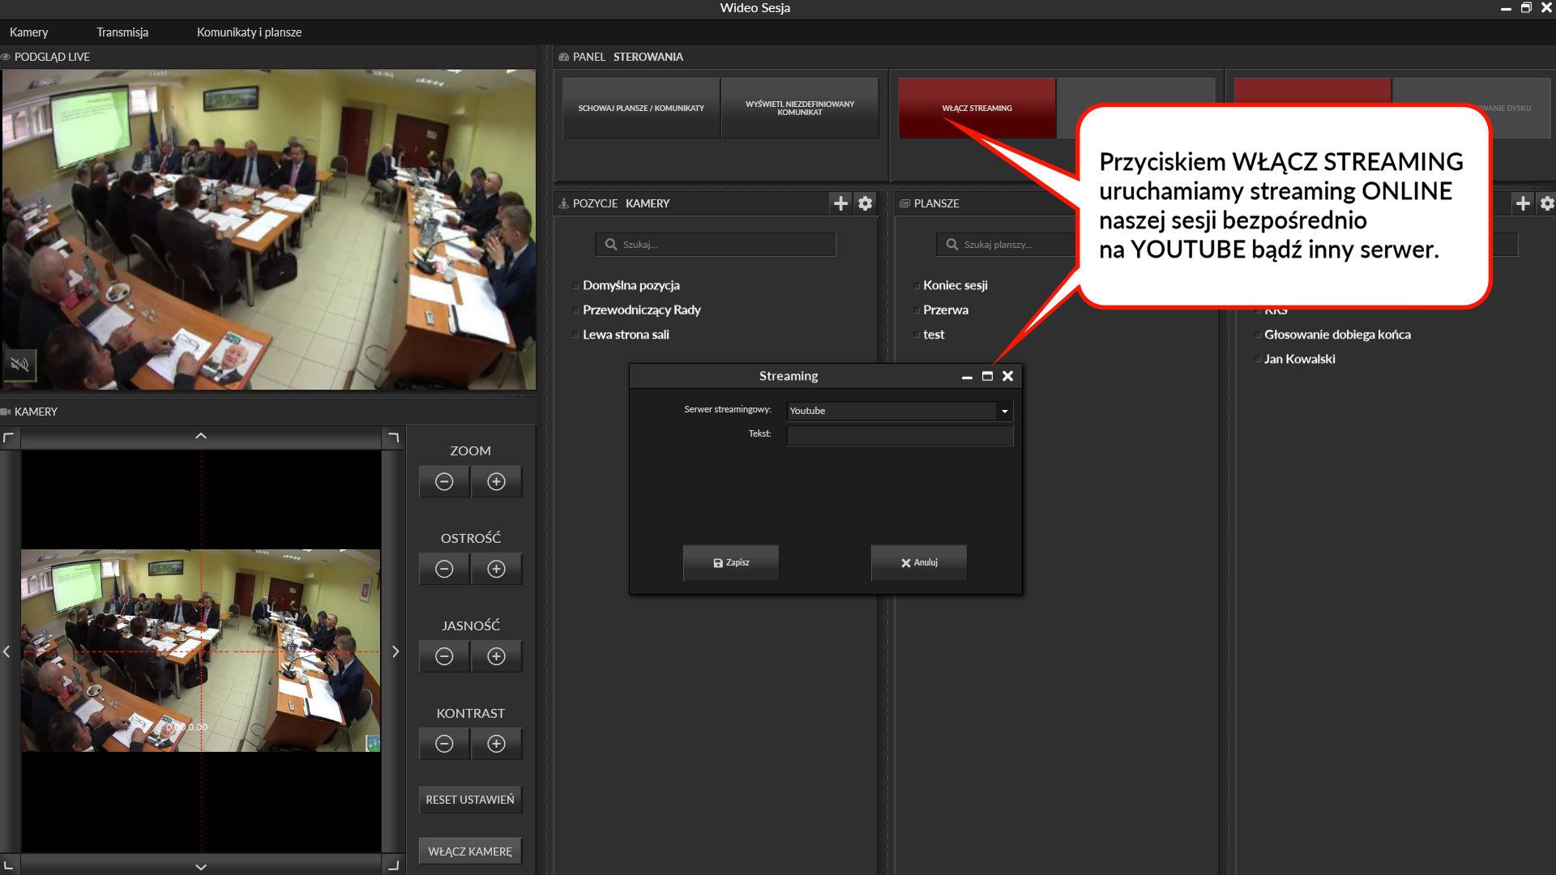This screenshot has width=1556, height=875.
Task: Toggle the Przewodniczący Rady position checkbox
Action: (575, 310)
